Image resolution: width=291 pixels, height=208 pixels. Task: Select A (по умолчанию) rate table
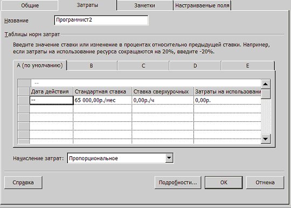40,66
